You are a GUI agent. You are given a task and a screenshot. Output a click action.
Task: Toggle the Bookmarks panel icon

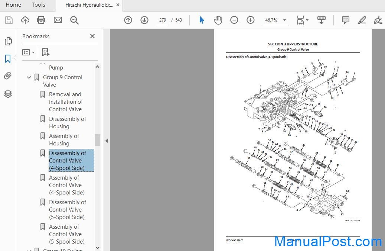8,59
